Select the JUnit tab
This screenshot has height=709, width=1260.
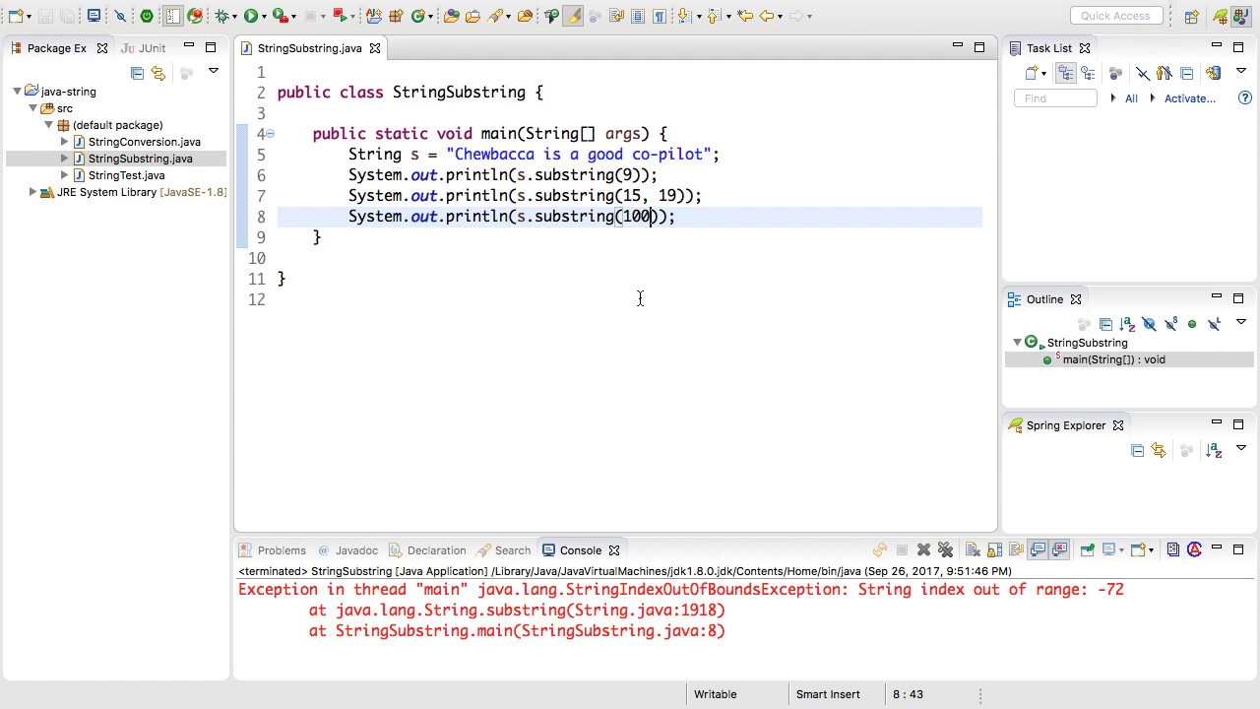(x=144, y=48)
